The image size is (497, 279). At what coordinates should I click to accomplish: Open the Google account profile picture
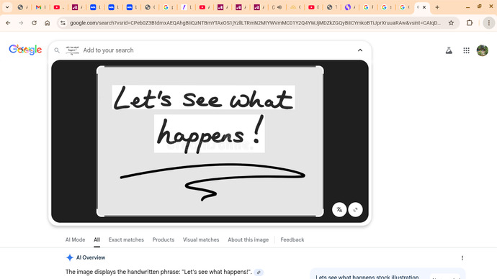pyautogui.click(x=483, y=50)
